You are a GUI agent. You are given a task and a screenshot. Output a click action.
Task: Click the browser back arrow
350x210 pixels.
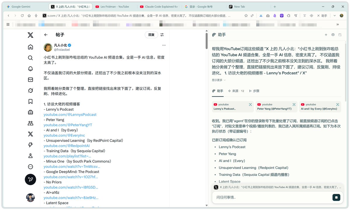click(8, 15)
